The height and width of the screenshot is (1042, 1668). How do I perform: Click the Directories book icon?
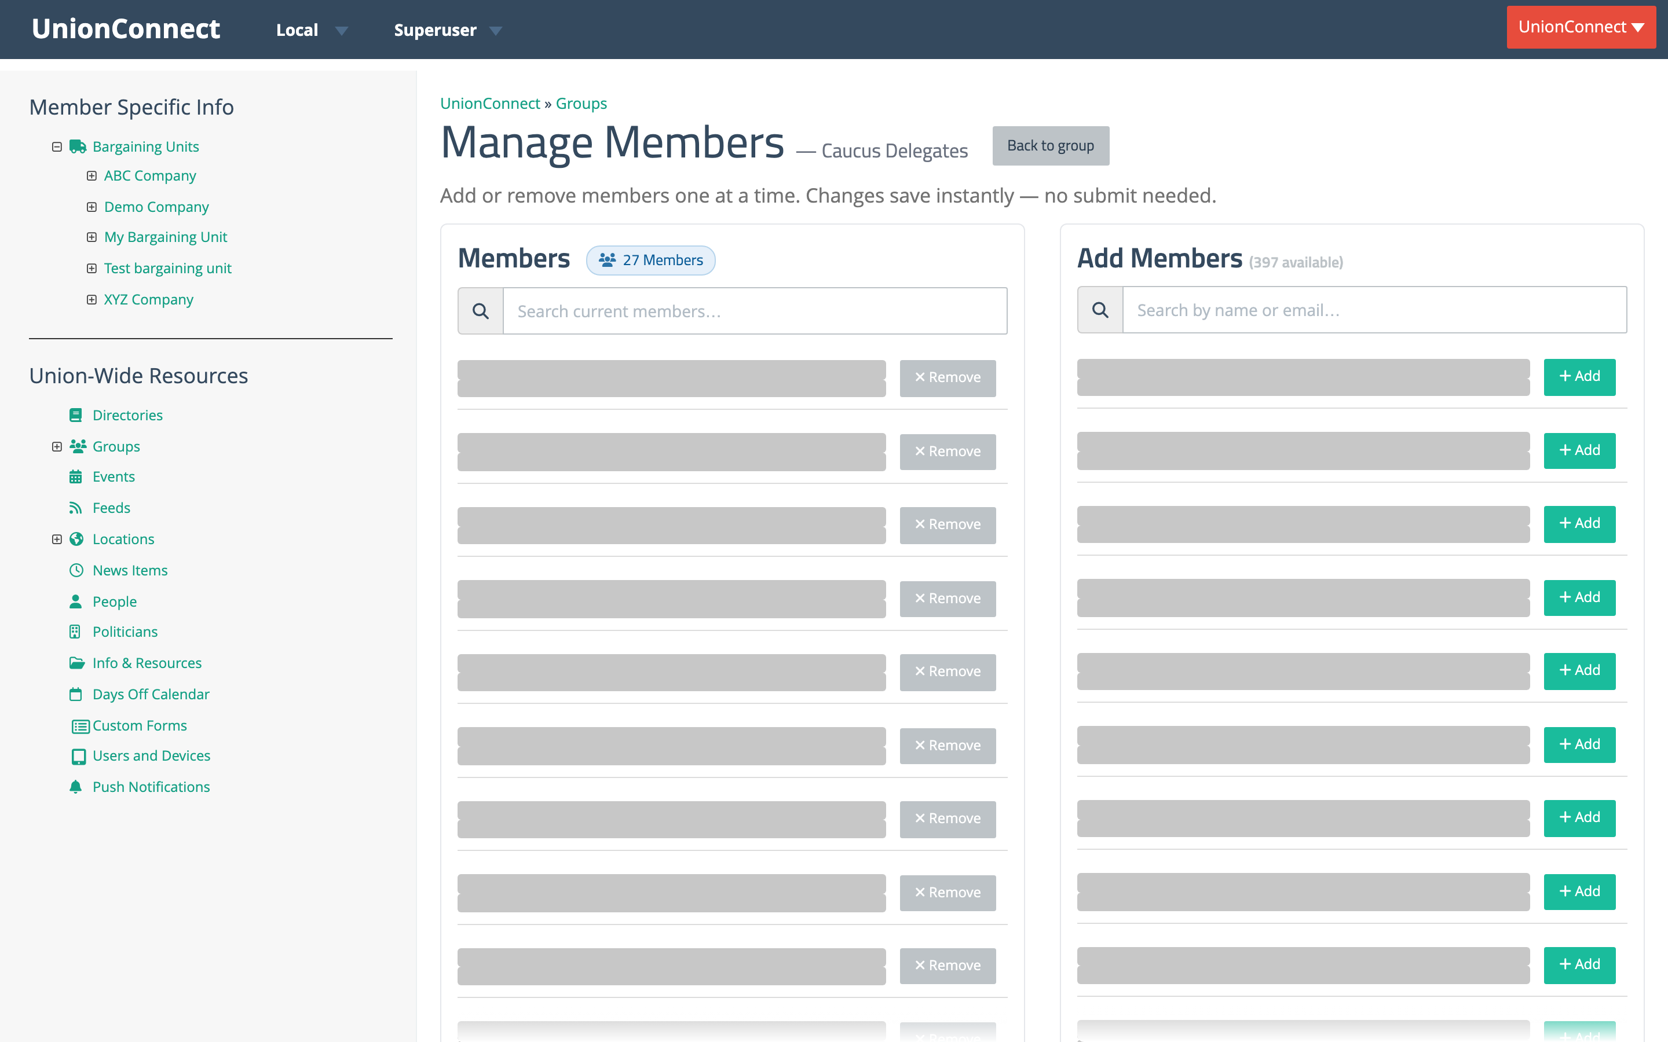click(x=76, y=415)
